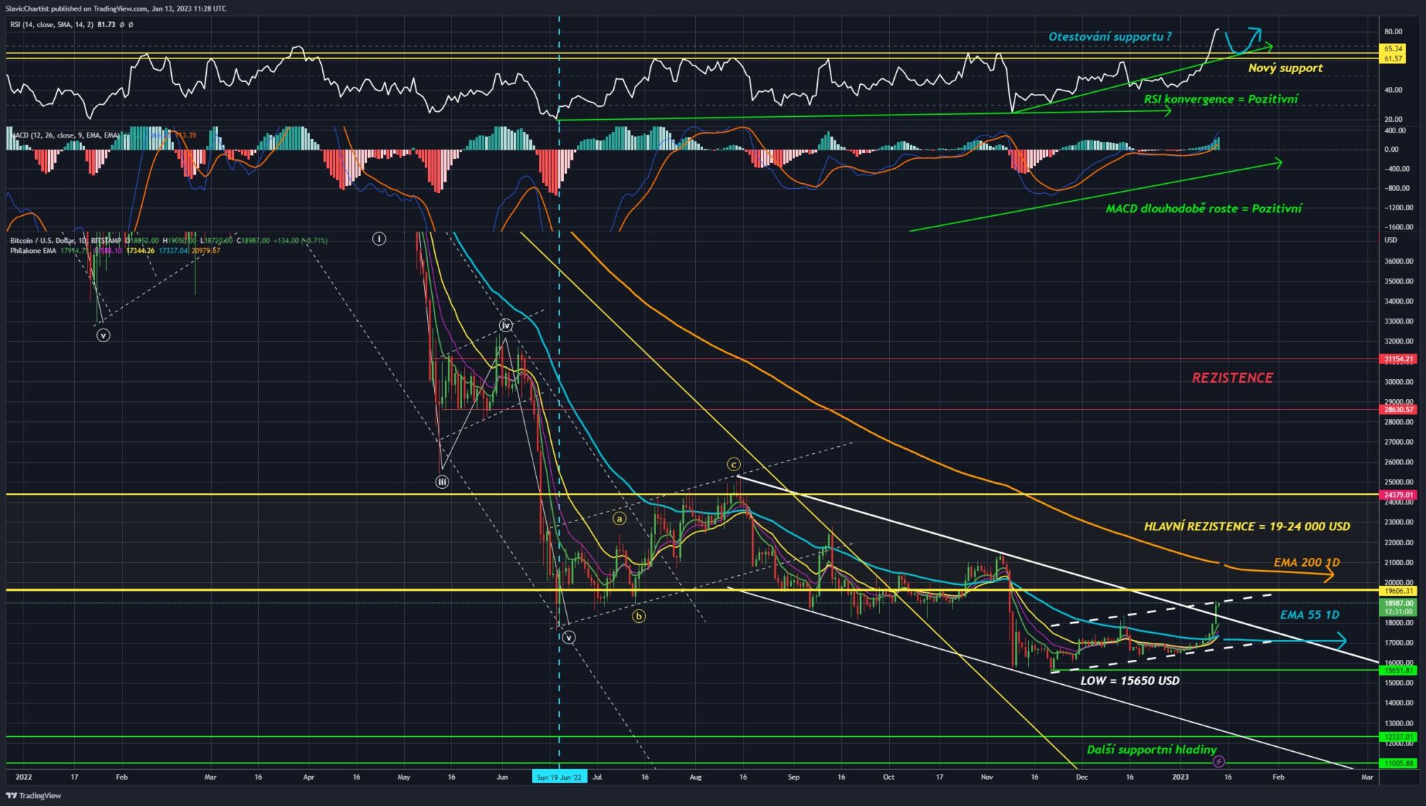The image size is (1426, 806).
Task: Select 'RSI konvergence = Pozitivní' annotation
Action: (x=1221, y=99)
